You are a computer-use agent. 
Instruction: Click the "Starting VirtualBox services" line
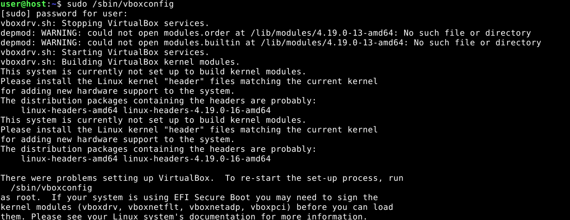[x=105, y=52]
